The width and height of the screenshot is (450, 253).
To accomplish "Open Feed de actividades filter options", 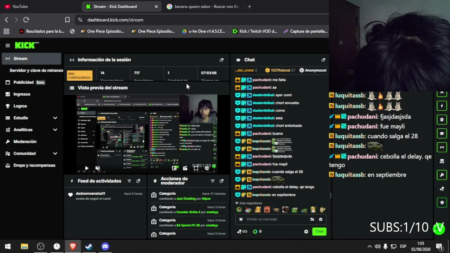I will (129, 181).
